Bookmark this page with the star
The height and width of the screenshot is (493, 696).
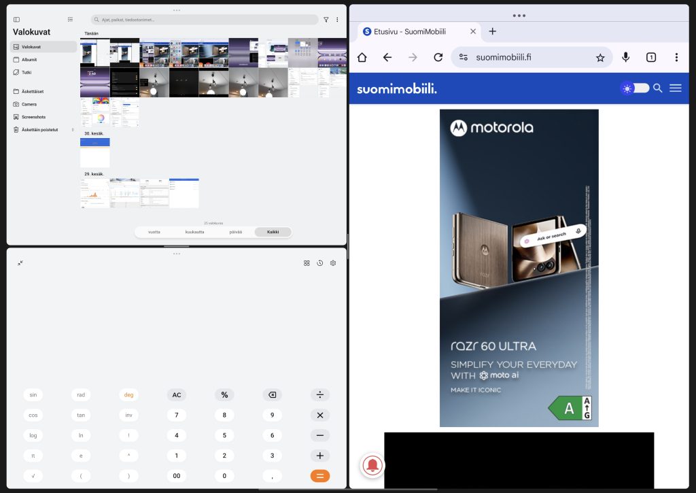click(601, 58)
